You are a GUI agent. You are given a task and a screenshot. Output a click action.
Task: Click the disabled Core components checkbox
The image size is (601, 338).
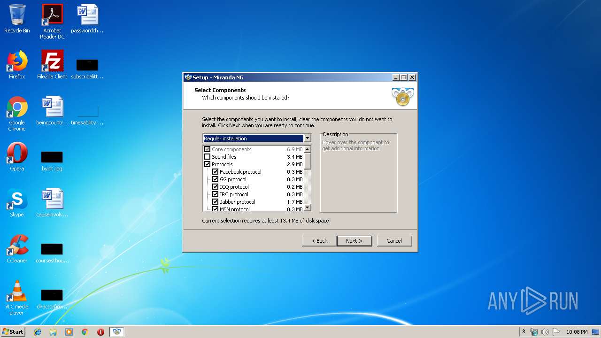pos(207,149)
